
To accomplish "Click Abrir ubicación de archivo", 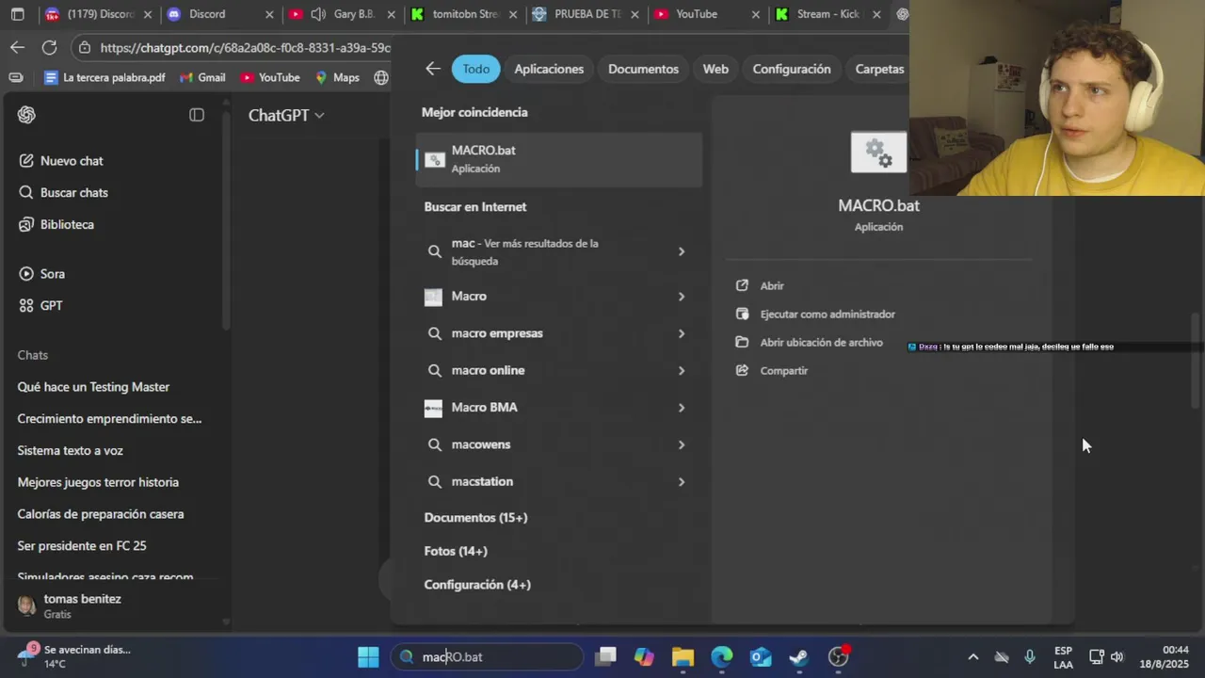I will tap(821, 343).
